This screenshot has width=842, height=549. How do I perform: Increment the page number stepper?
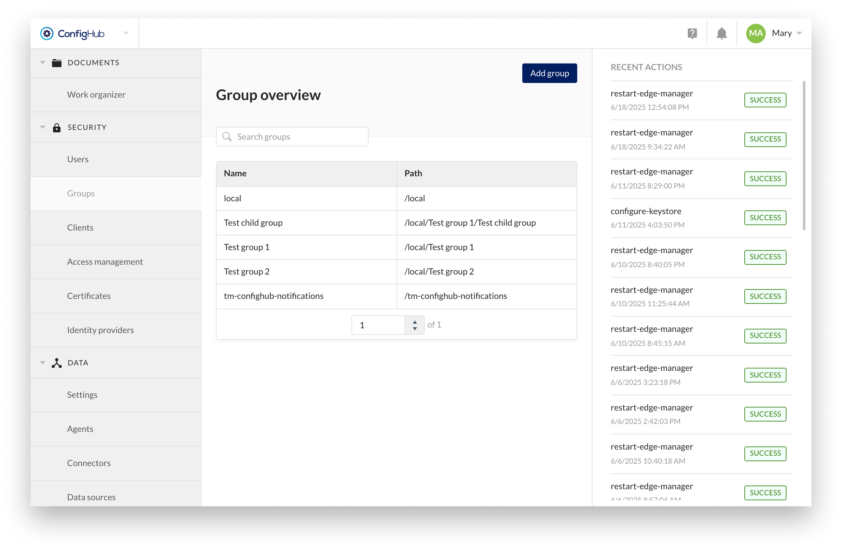click(x=415, y=322)
